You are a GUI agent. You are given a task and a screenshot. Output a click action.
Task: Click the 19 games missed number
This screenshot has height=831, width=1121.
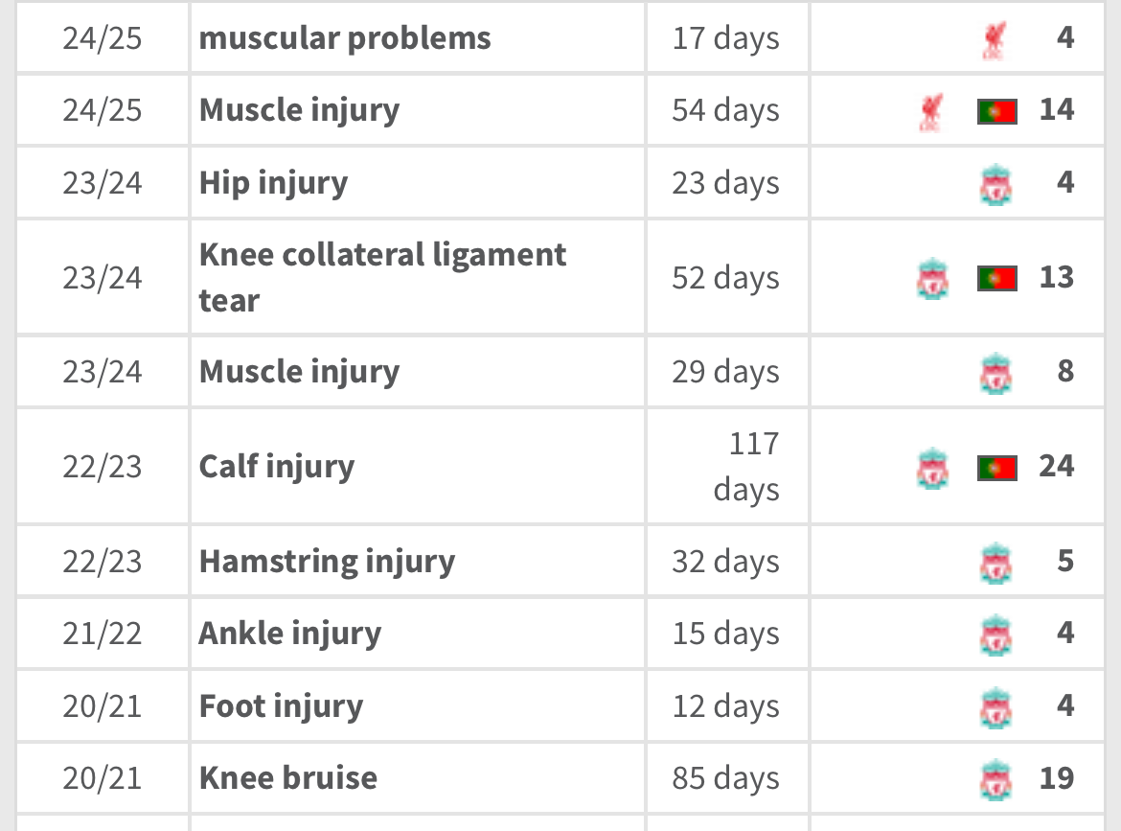tap(1056, 778)
